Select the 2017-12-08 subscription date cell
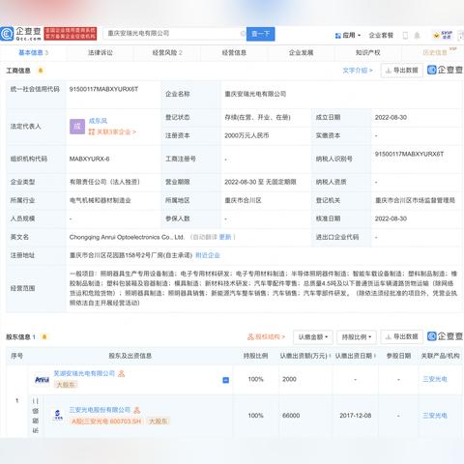464x464 pixels. pyautogui.click(x=356, y=416)
